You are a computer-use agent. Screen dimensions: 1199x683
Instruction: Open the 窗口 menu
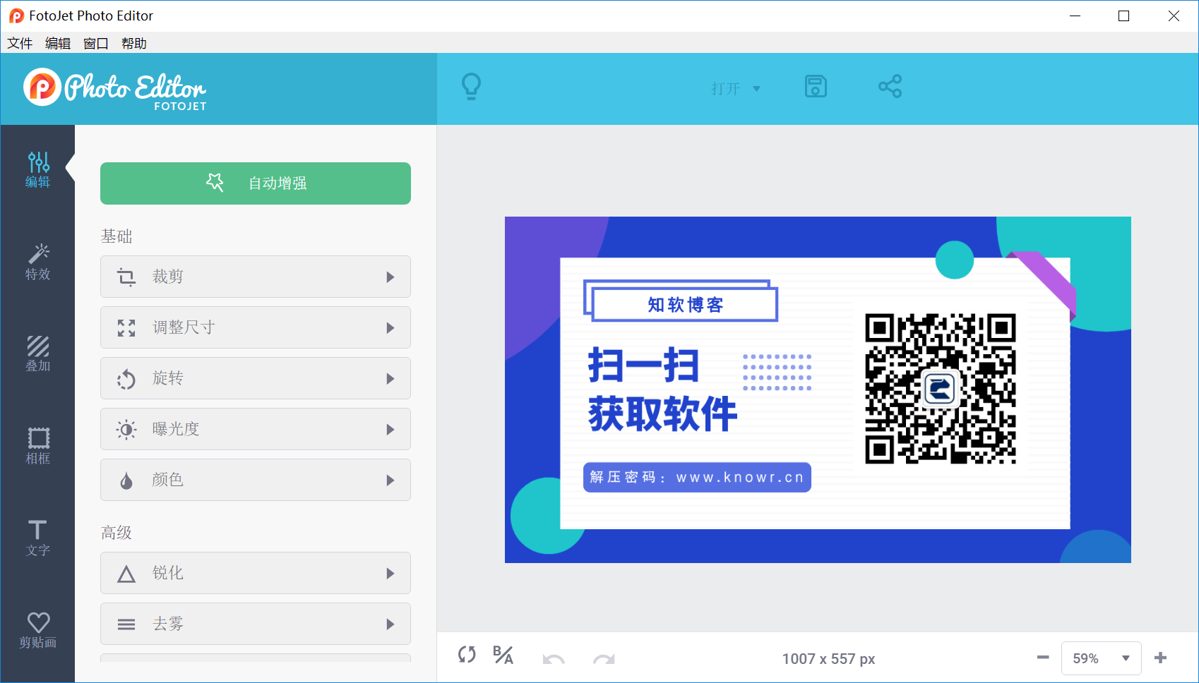click(x=96, y=43)
